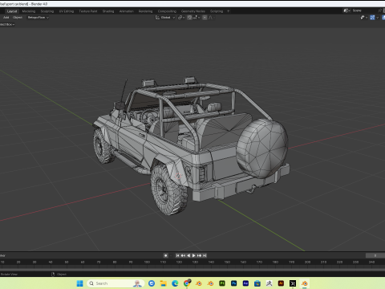The height and width of the screenshot is (289, 385).
Task: Open the pivot point dropdown
Action: [181, 18]
